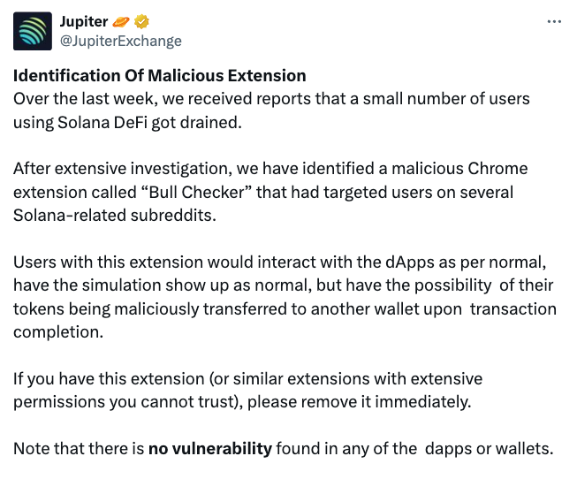Viewport: 577px width, 479px height.
Task: Open the three-dot more options menu
Action: [554, 22]
